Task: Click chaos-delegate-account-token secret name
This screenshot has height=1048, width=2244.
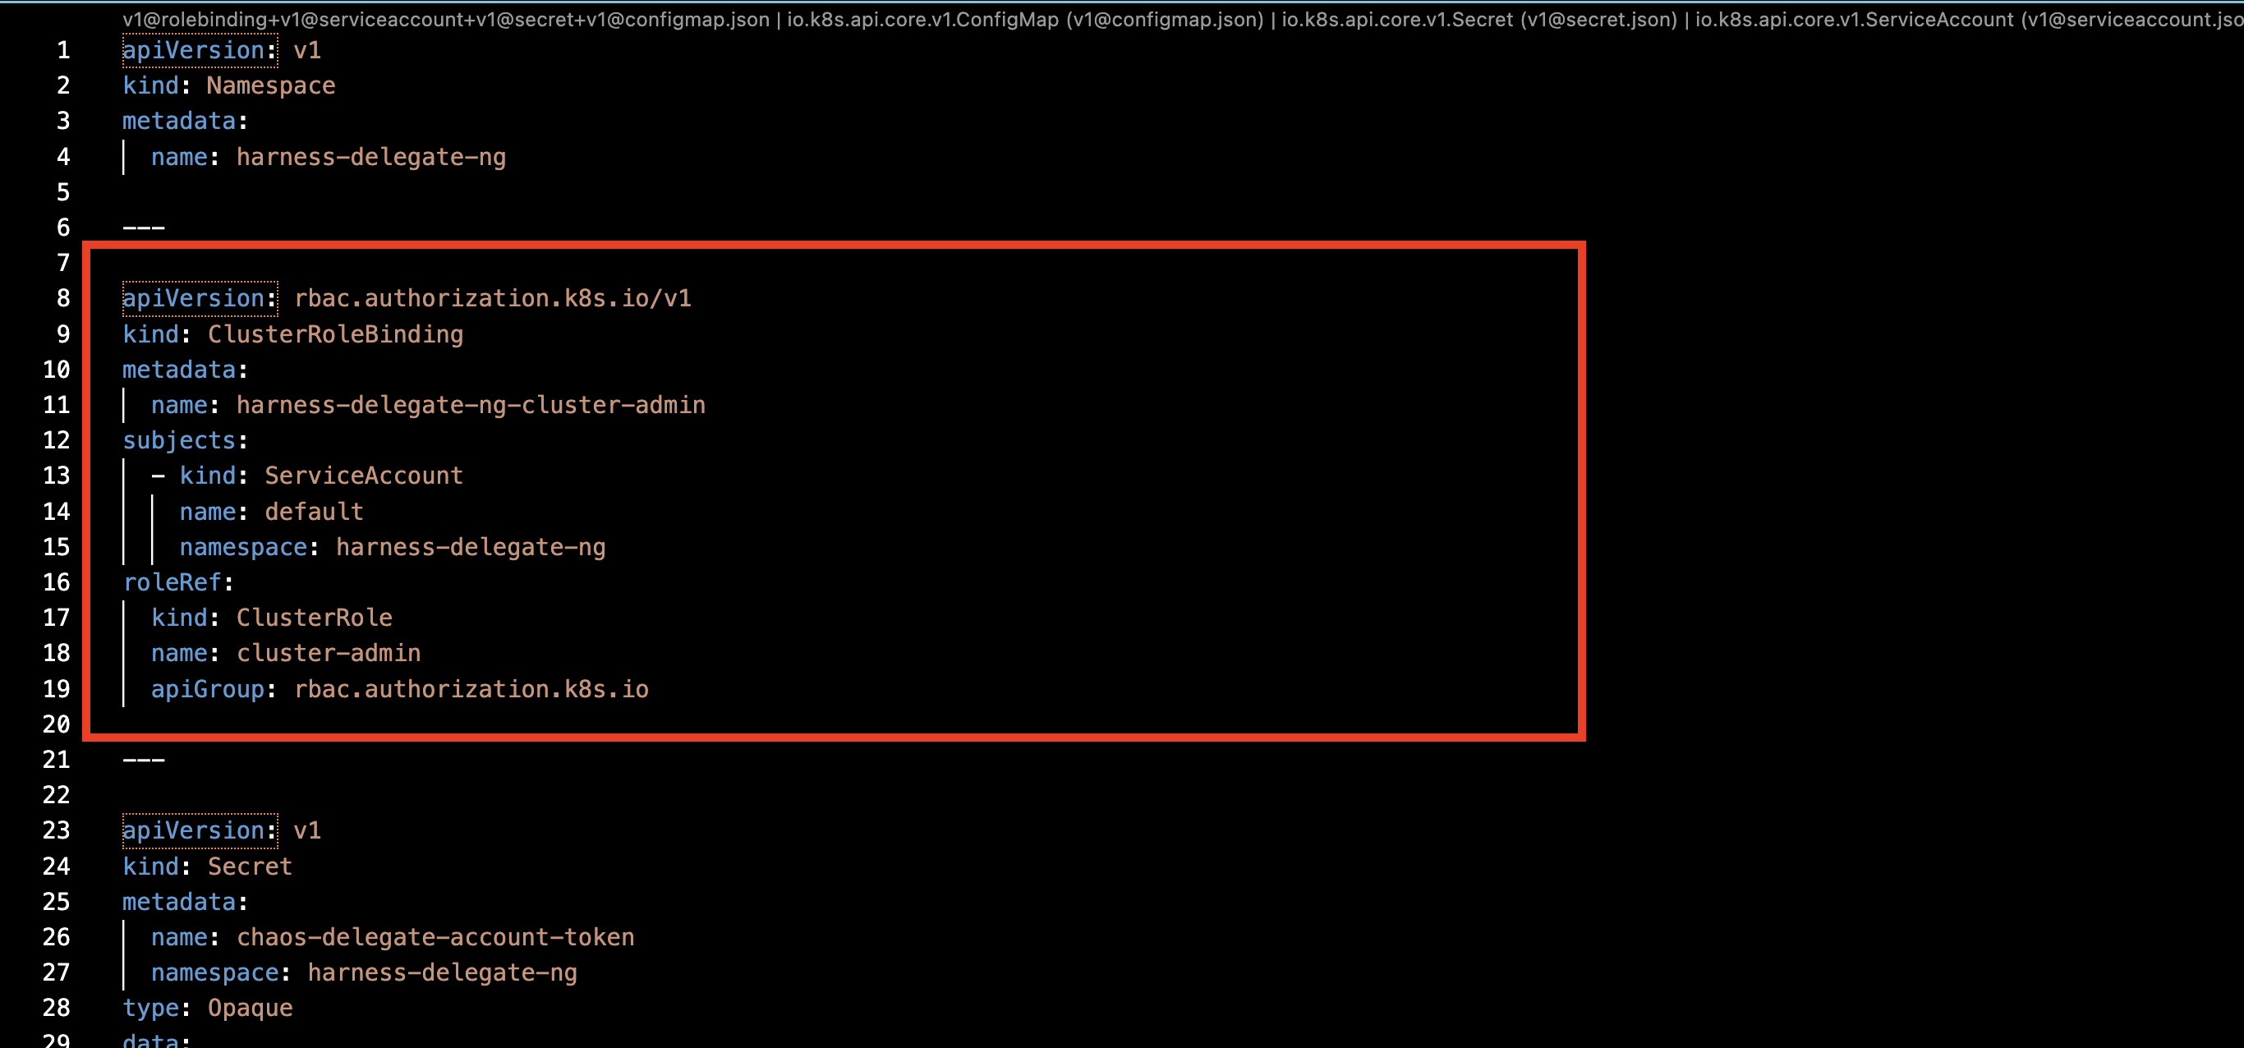Action: (435, 937)
